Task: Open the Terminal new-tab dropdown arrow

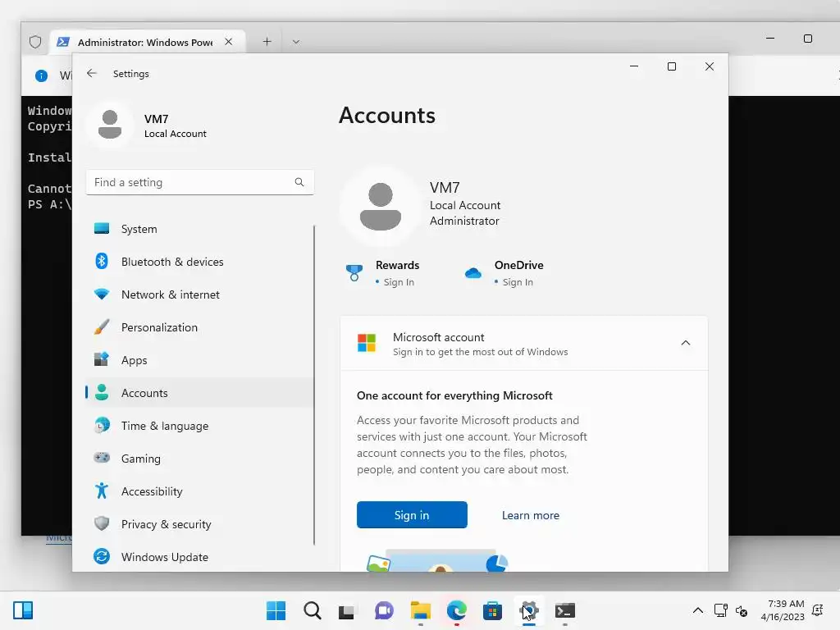Action: [x=295, y=41]
